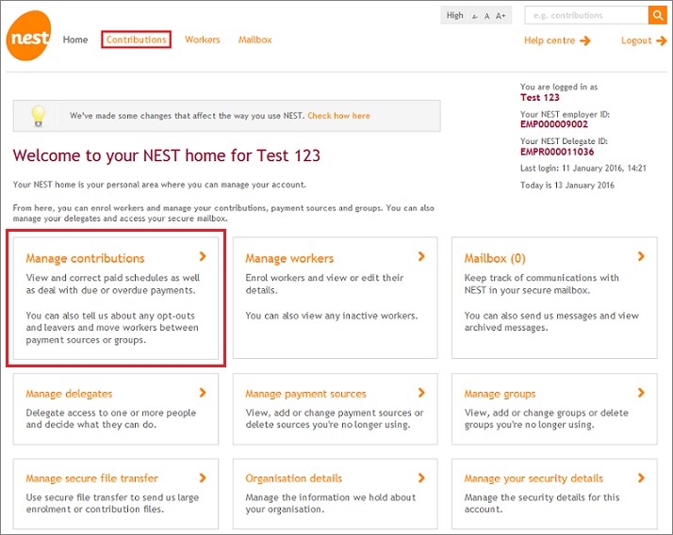
Task: Open the Manage groups heading link
Action: point(500,394)
